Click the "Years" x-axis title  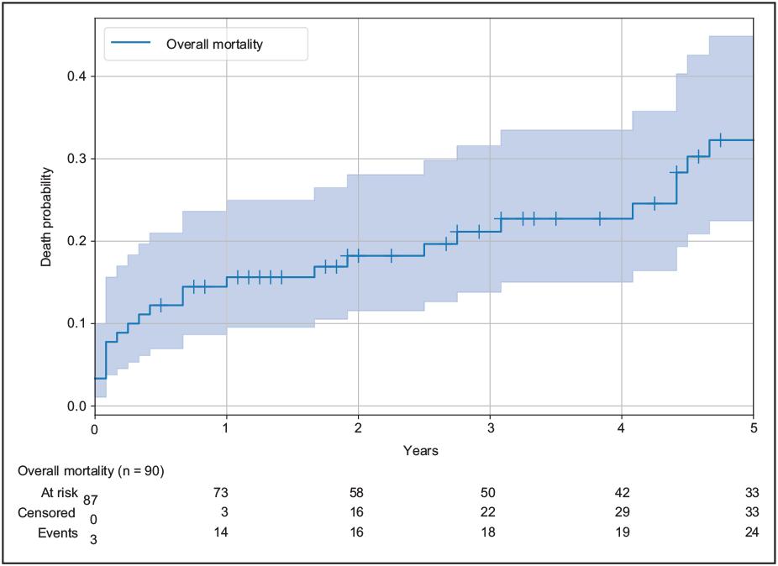click(420, 451)
